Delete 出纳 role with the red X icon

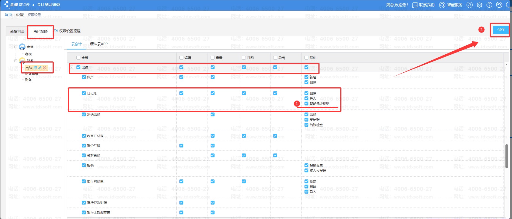(45, 68)
